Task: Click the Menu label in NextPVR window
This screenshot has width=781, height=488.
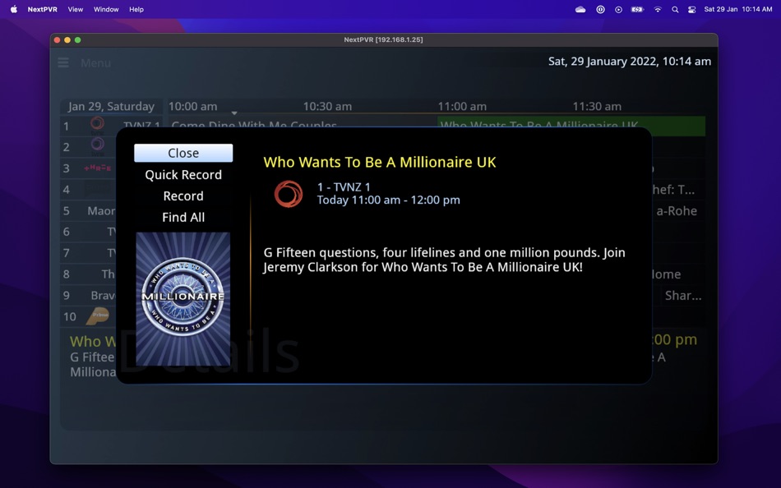Action: coord(95,63)
